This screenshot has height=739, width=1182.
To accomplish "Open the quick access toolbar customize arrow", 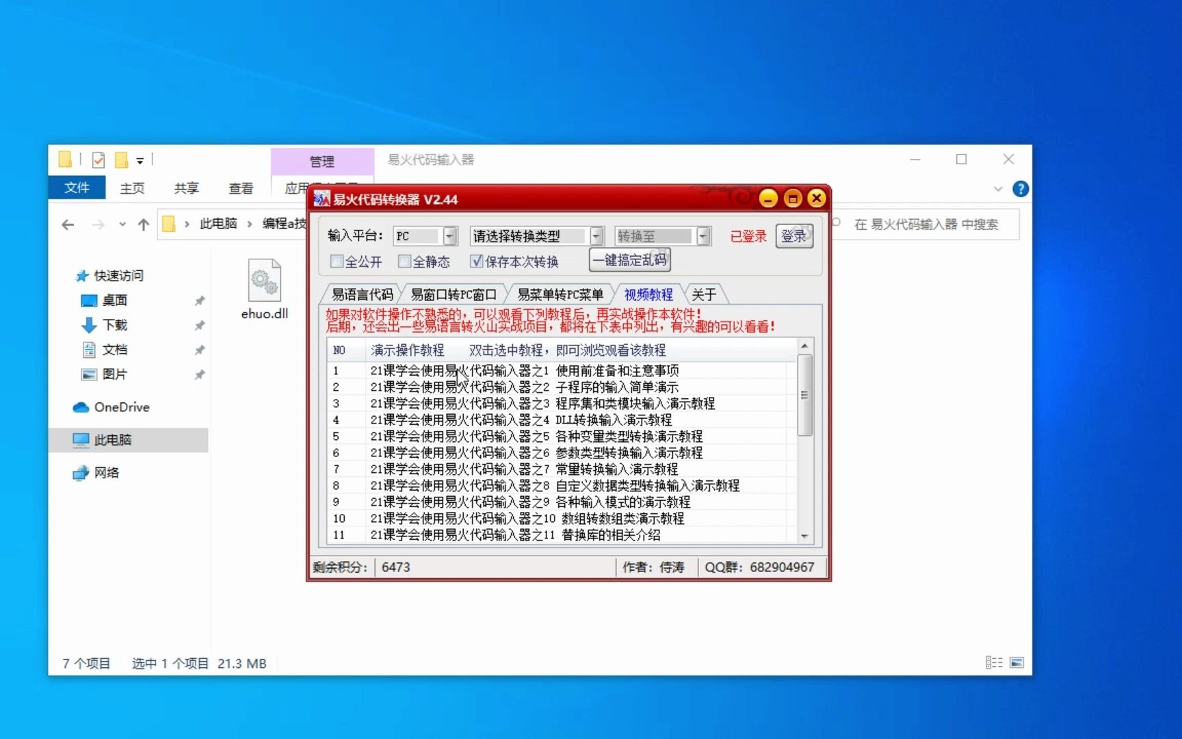I will coord(140,161).
